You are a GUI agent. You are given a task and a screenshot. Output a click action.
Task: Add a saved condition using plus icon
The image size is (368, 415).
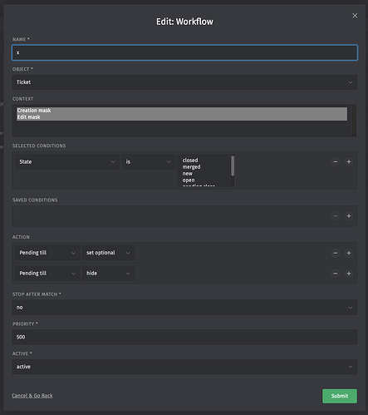coord(349,215)
